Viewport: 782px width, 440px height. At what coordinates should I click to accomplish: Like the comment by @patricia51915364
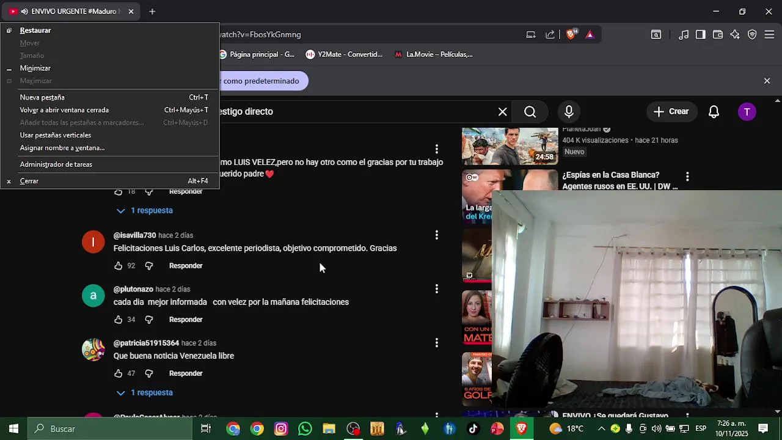119,373
